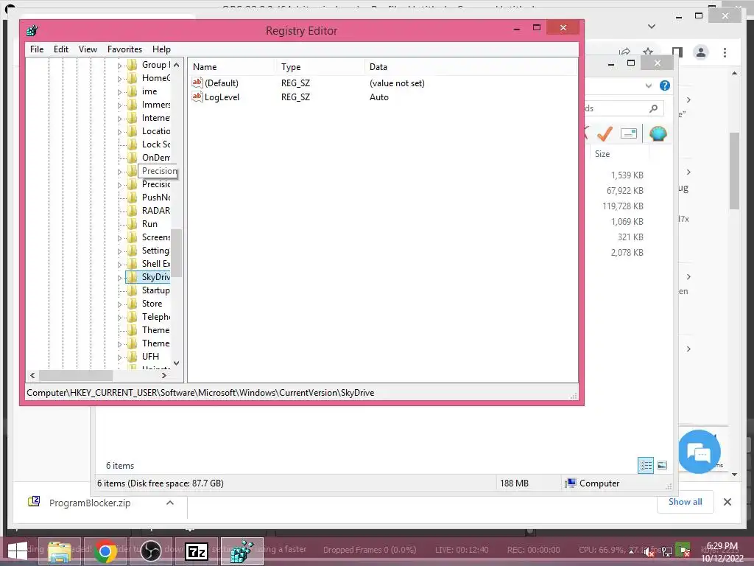Click the Immersive Shell folder icon
Image resolution: width=754 pixels, height=566 pixels.
[x=133, y=105]
